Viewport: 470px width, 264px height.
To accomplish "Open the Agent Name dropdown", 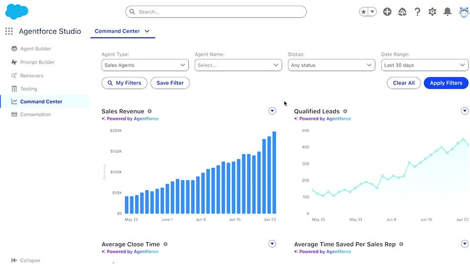I will (238, 65).
